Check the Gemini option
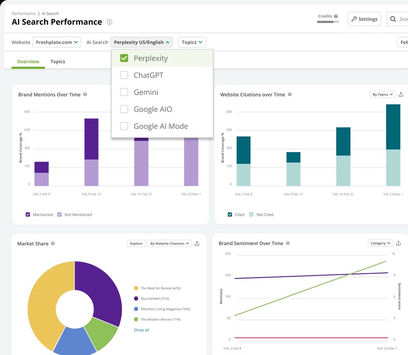408x355 pixels. tap(124, 92)
